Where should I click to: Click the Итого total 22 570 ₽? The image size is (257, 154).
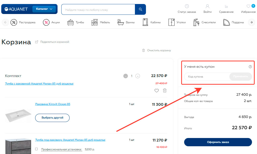pyautogui.click(x=242, y=127)
